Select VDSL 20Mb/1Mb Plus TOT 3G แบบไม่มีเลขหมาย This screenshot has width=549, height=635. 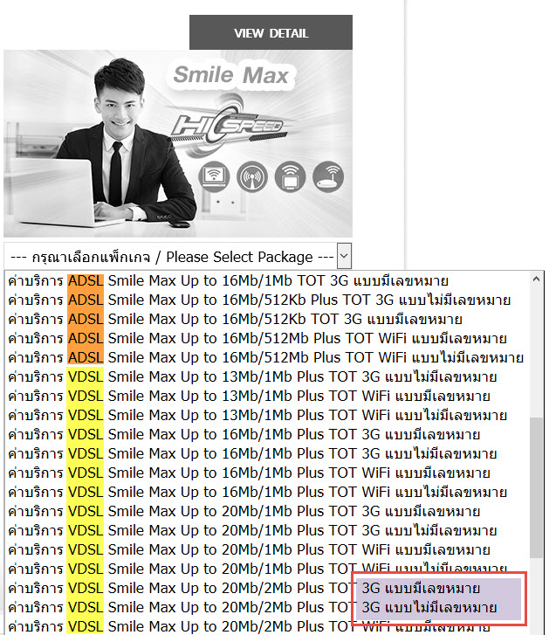267,531
